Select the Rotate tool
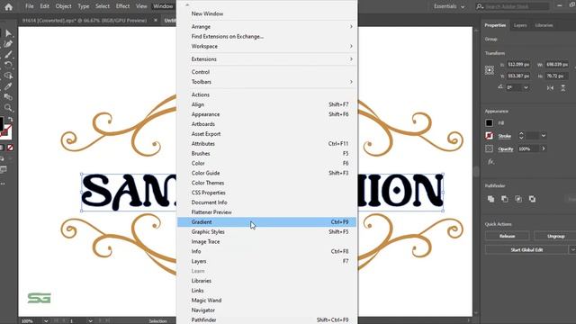576x324 pixels. tap(8, 65)
